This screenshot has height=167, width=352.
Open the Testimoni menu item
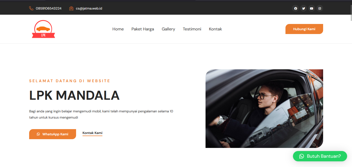pyautogui.click(x=192, y=29)
